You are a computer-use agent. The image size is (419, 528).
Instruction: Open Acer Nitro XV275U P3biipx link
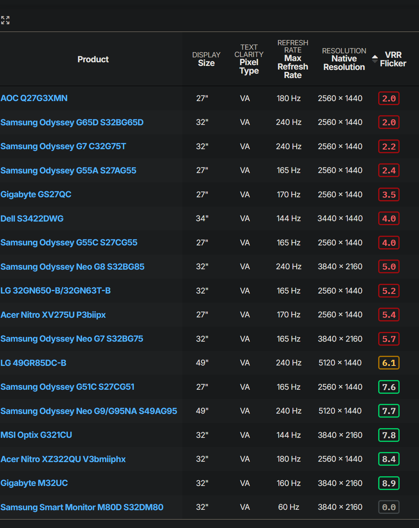tap(53, 315)
